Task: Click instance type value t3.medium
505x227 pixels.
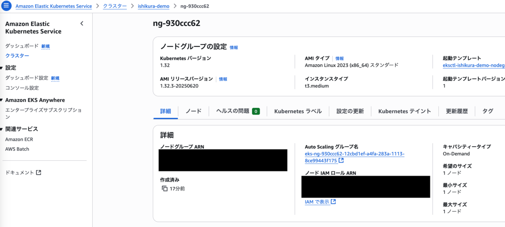Action: (x=317, y=86)
